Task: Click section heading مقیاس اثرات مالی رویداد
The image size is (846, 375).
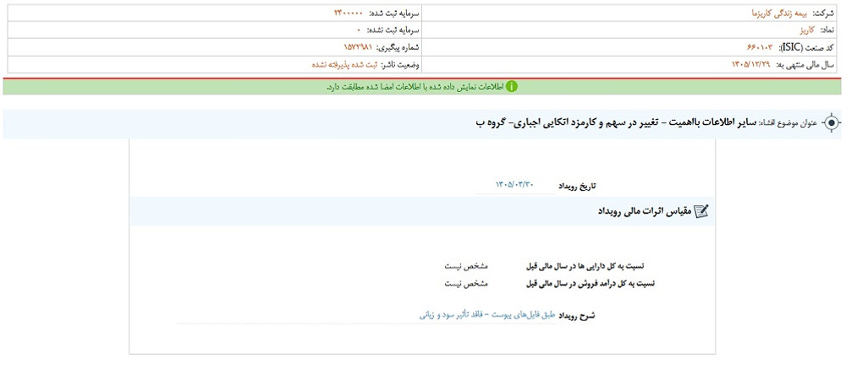Action: coord(644,212)
